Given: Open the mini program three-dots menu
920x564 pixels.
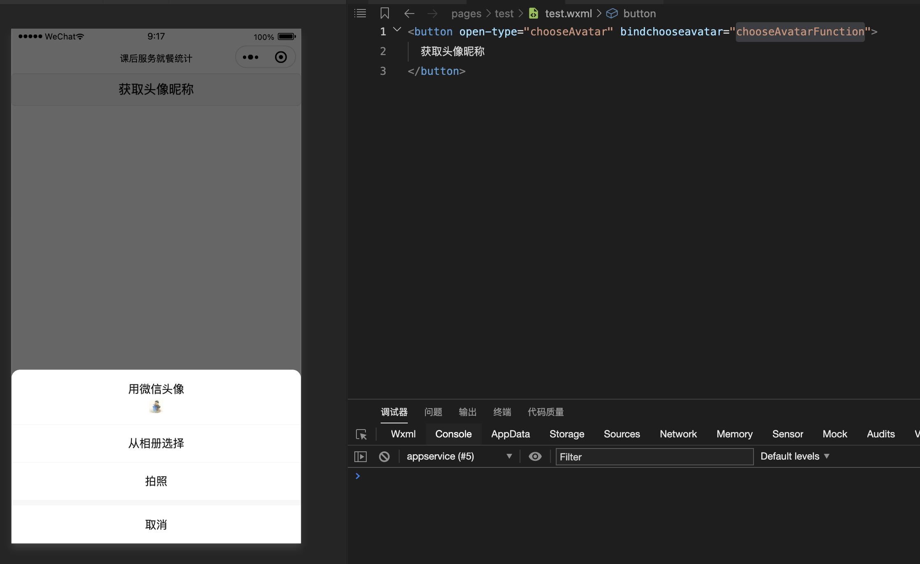Looking at the screenshot, I should tap(251, 57).
